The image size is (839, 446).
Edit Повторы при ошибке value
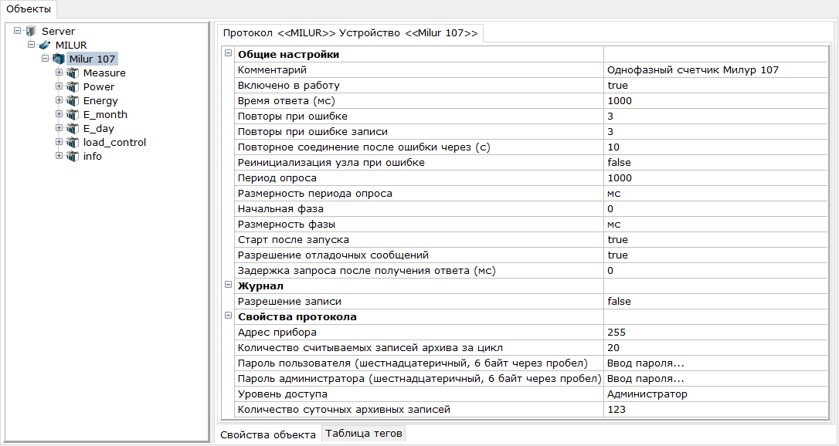(715, 117)
